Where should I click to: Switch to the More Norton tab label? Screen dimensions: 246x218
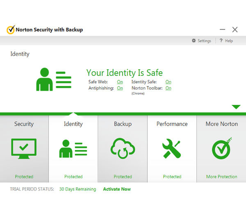tap(222, 124)
